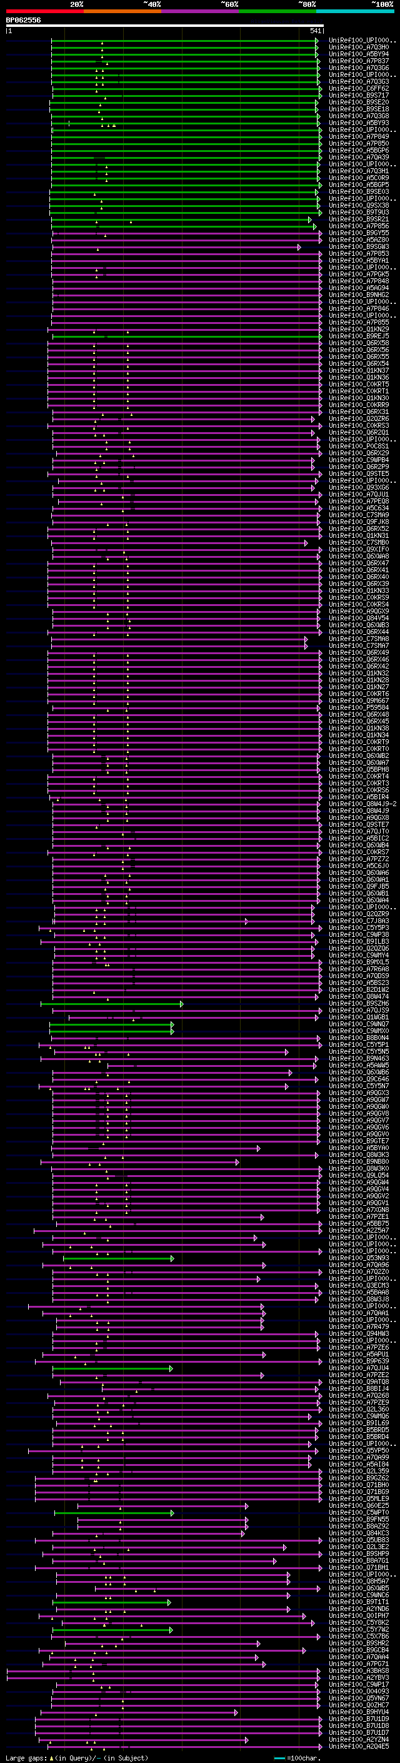Click the green ~80% identity legend bar
The height and width of the screenshot is (1763, 400).
(277, 11)
